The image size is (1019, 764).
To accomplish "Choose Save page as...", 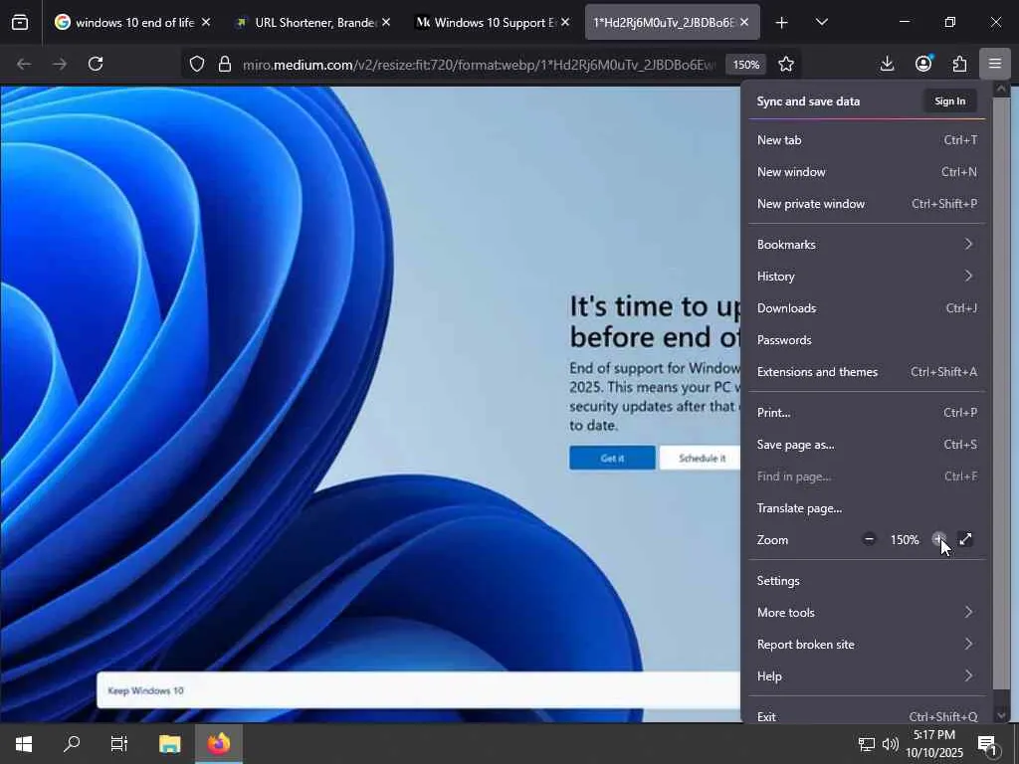I will 867,445.
